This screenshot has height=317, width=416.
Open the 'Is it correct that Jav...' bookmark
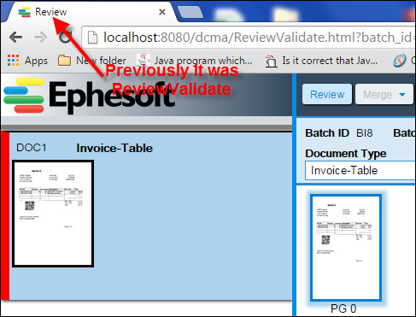[x=321, y=61]
